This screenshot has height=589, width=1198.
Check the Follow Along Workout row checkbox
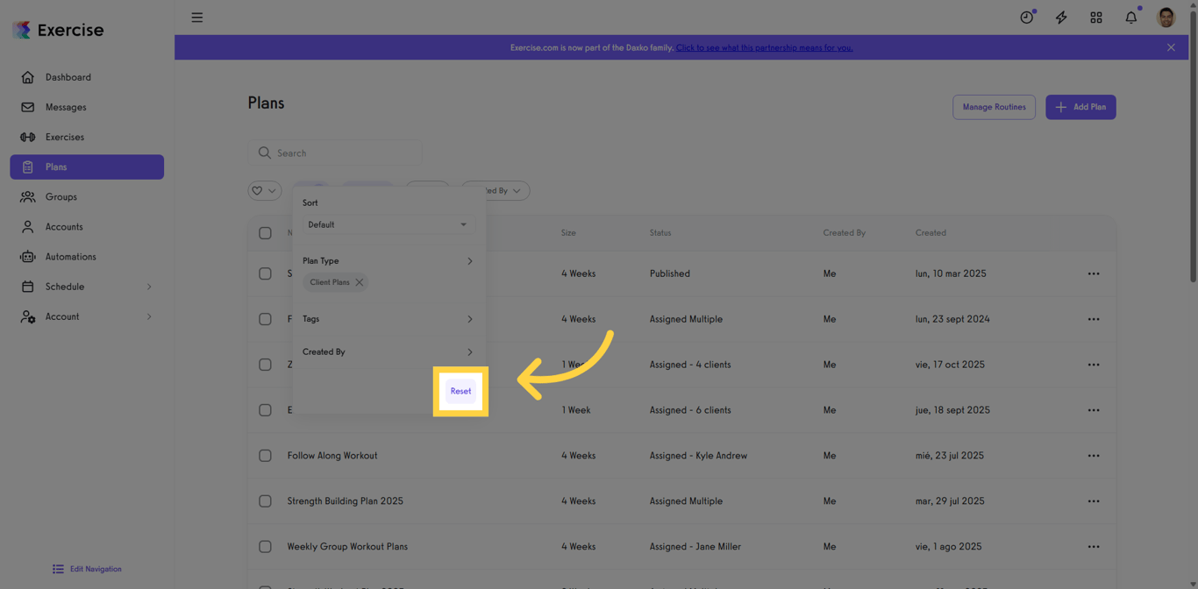(266, 455)
